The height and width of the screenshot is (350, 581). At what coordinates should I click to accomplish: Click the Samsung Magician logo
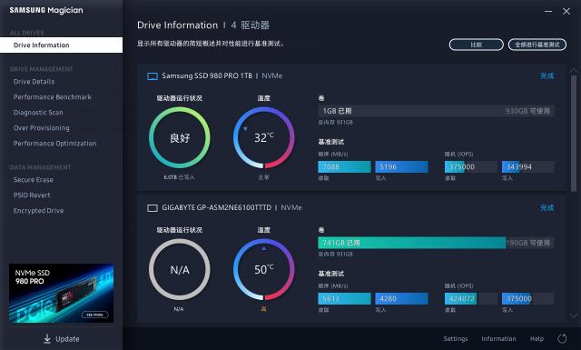(46, 10)
